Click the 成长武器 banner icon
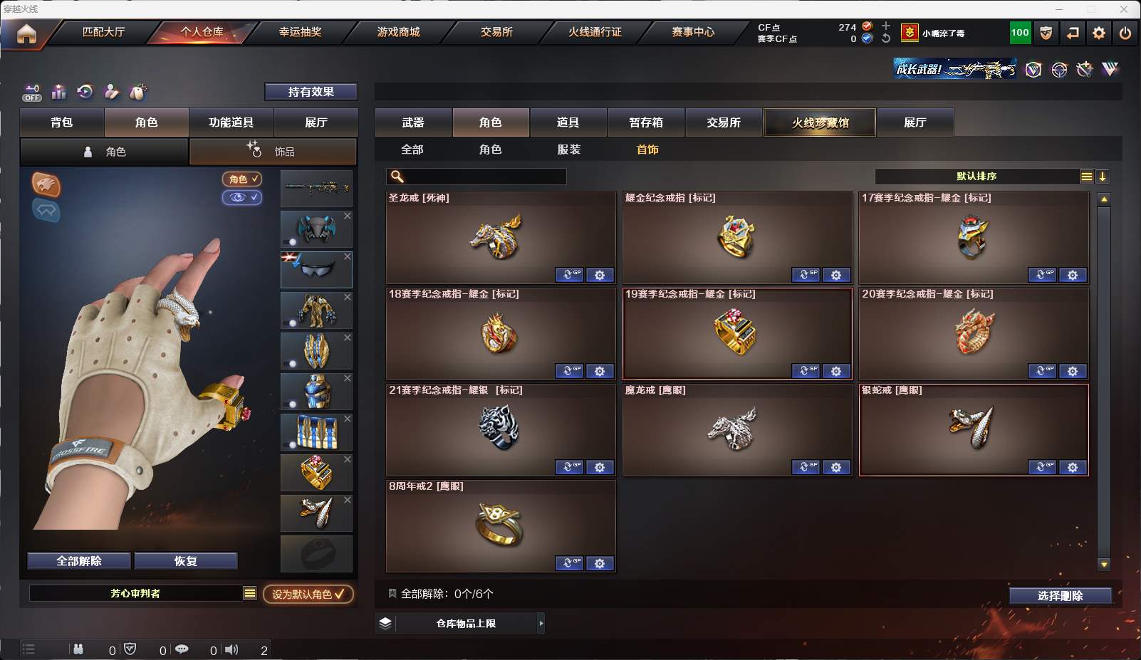Screen dimensions: 1141x660 954,69
